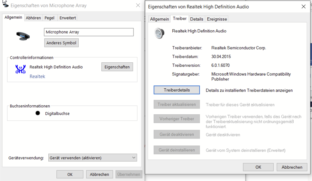This screenshot has height=181, width=312.
Task: Click Abbrechen in Realtek properties window
Action: pos(292,167)
